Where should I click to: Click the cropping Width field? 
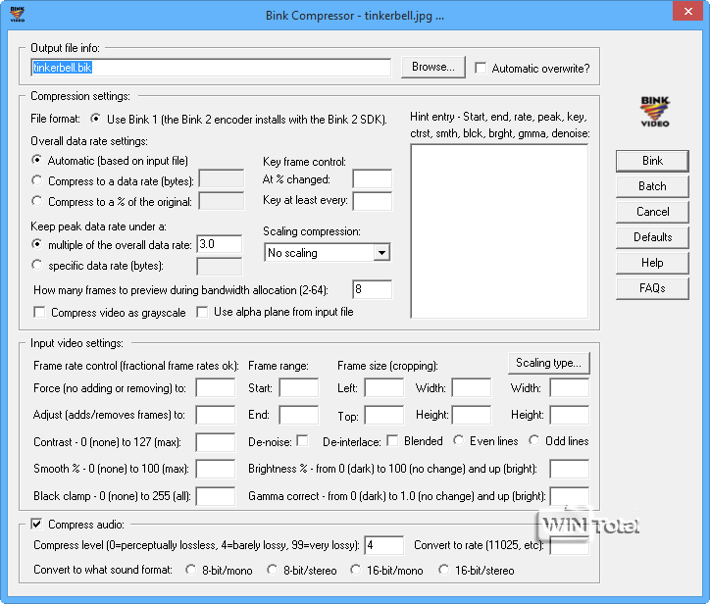tap(472, 388)
